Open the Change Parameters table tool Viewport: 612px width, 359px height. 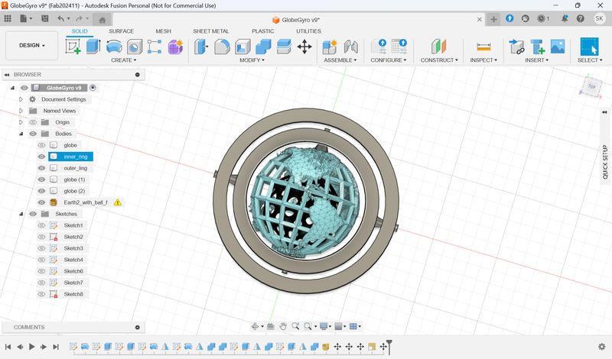399,47
